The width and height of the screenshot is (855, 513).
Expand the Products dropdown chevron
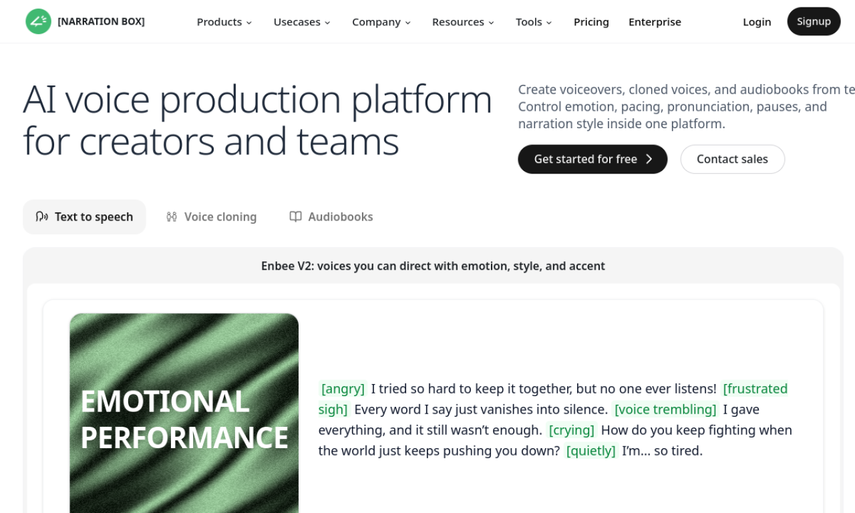(249, 23)
